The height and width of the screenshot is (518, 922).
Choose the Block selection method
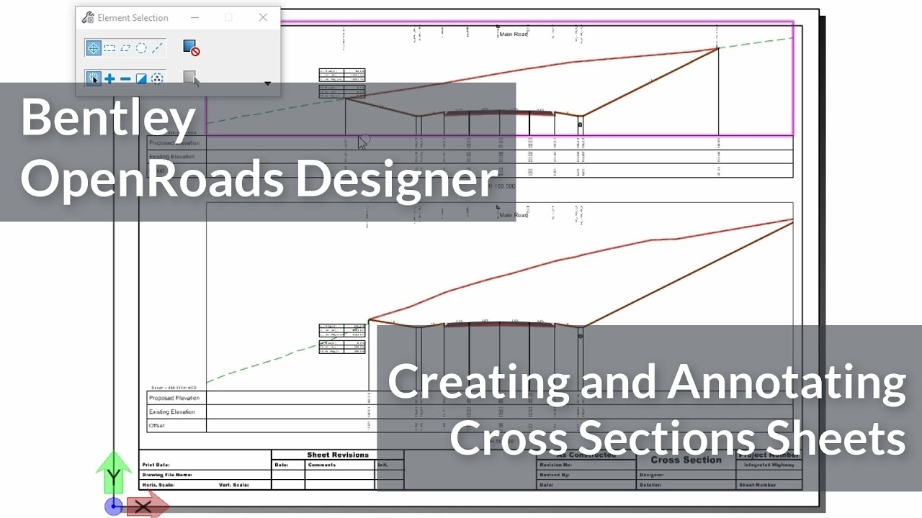(x=109, y=48)
